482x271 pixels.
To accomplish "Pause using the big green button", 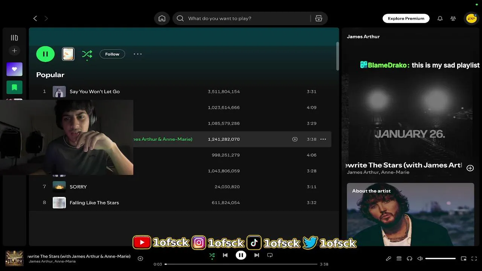I will (x=45, y=54).
